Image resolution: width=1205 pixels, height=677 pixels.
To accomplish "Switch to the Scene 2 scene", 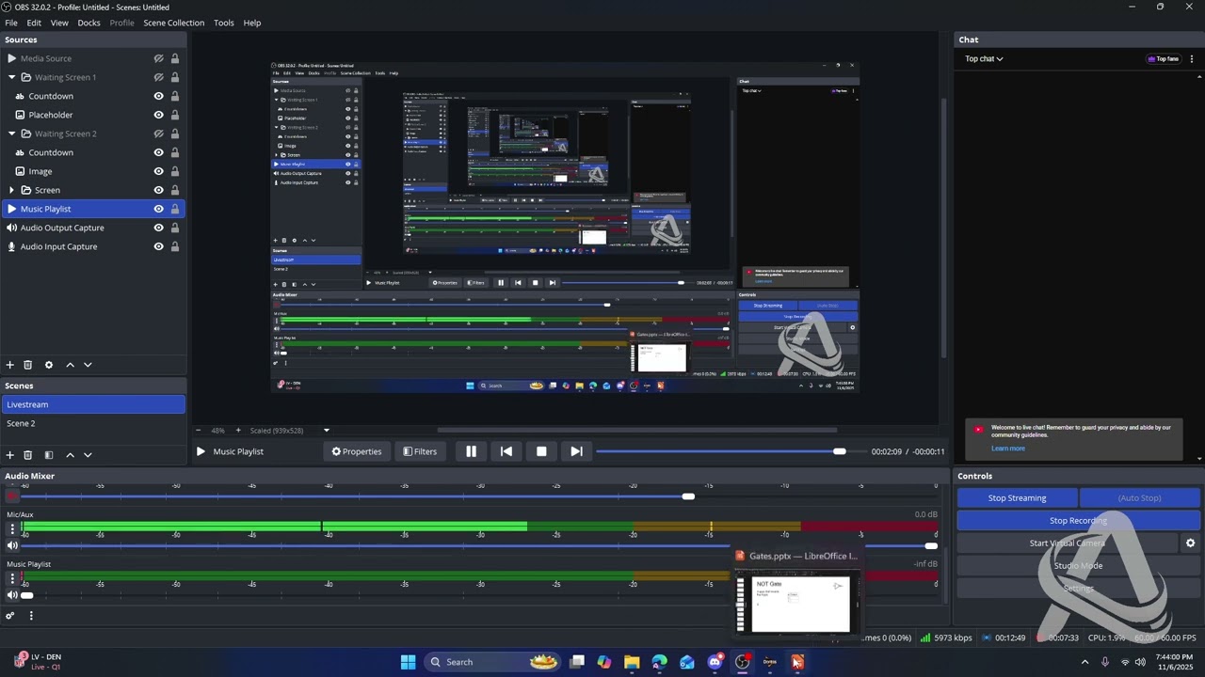I will tap(93, 423).
